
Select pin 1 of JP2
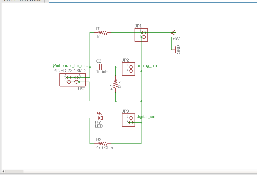tap(131, 67)
